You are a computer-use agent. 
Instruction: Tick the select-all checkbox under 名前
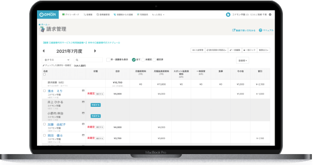44,75
